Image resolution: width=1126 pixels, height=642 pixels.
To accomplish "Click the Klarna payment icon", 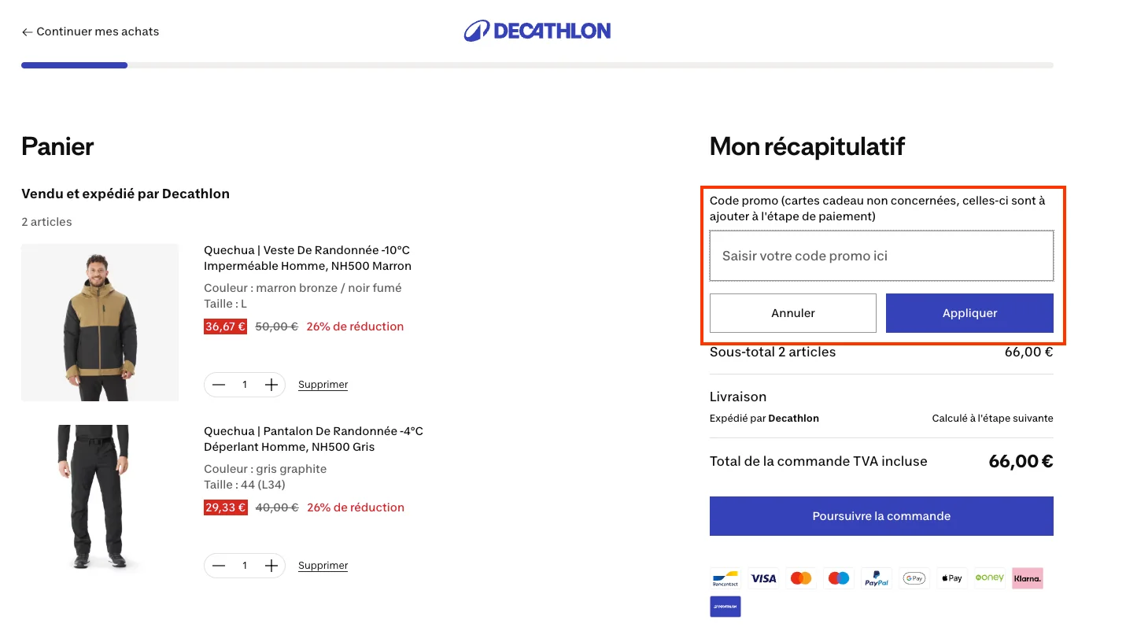I will click(x=1027, y=578).
